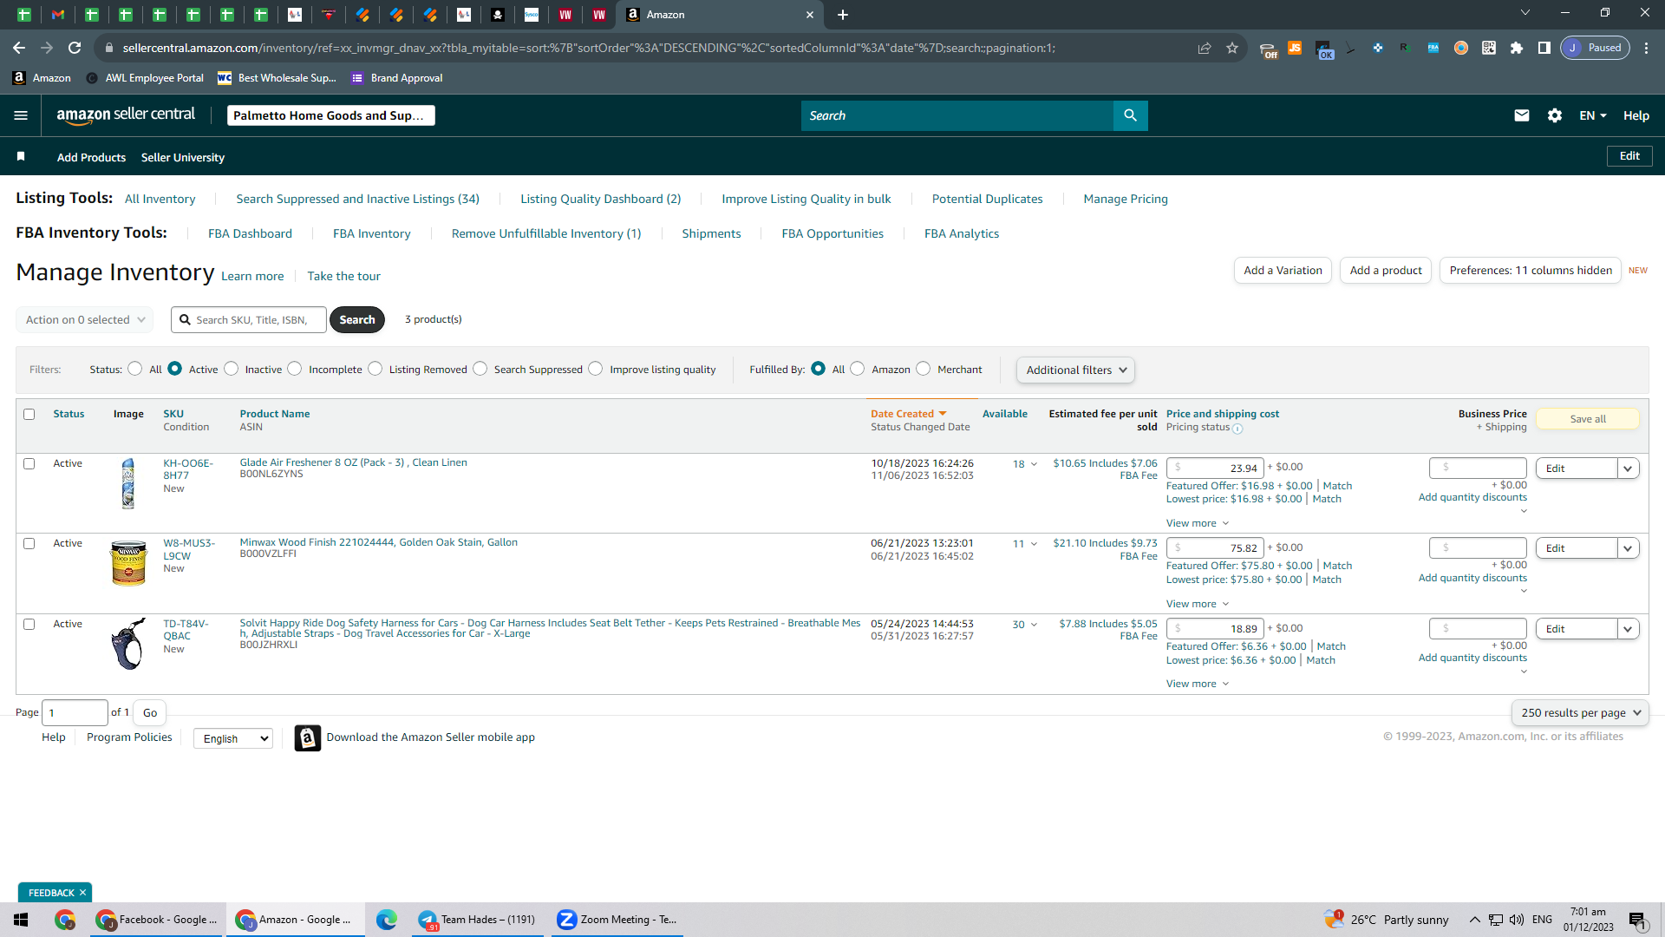Expand Edit dropdown arrow for Minwax row
Viewport: 1665px width, 937px height.
click(x=1628, y=548)
